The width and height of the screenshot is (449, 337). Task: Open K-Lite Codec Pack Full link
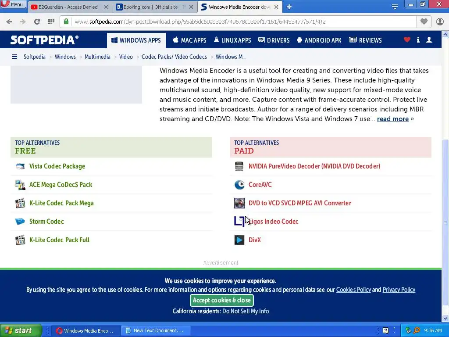(x=59, y=240)
